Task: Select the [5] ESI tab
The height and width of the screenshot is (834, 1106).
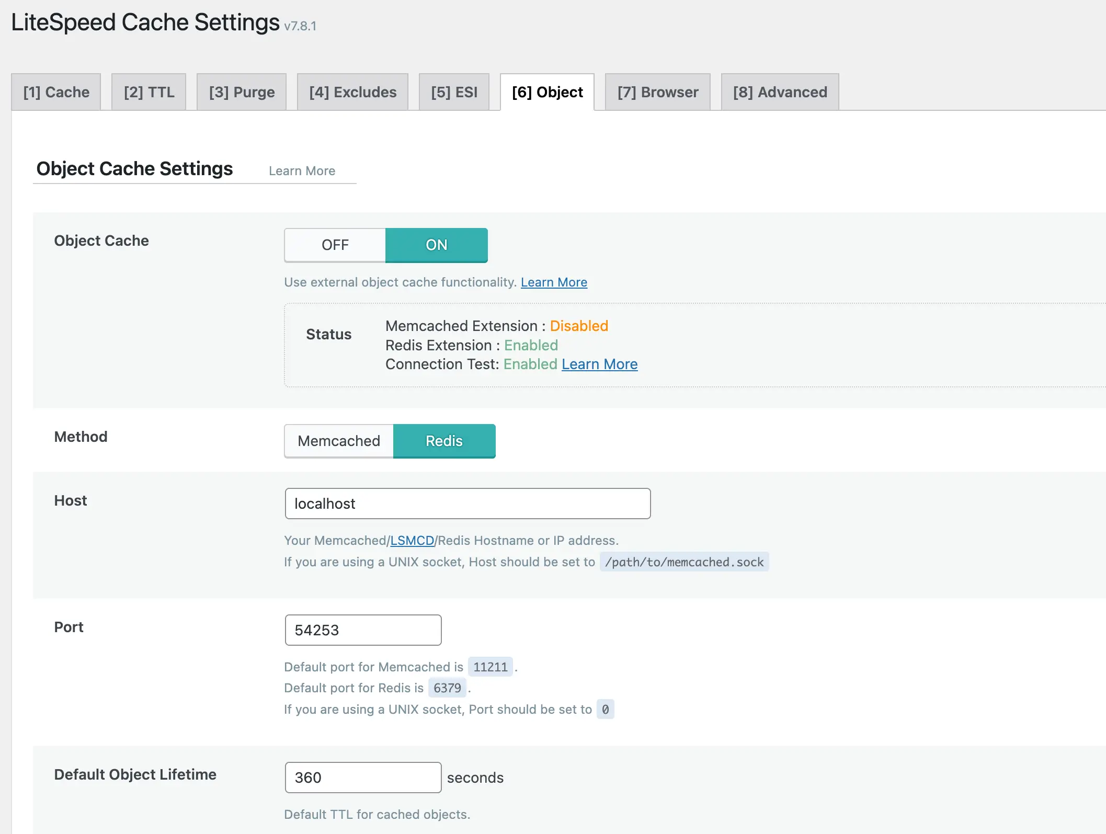Action: tap(454, 92)
